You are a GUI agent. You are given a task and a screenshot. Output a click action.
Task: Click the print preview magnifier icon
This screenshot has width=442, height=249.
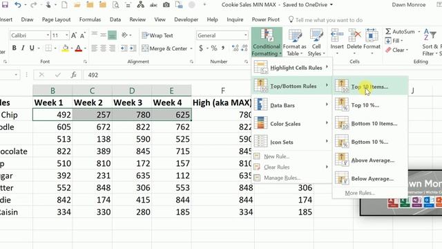[x=115, y=5]
